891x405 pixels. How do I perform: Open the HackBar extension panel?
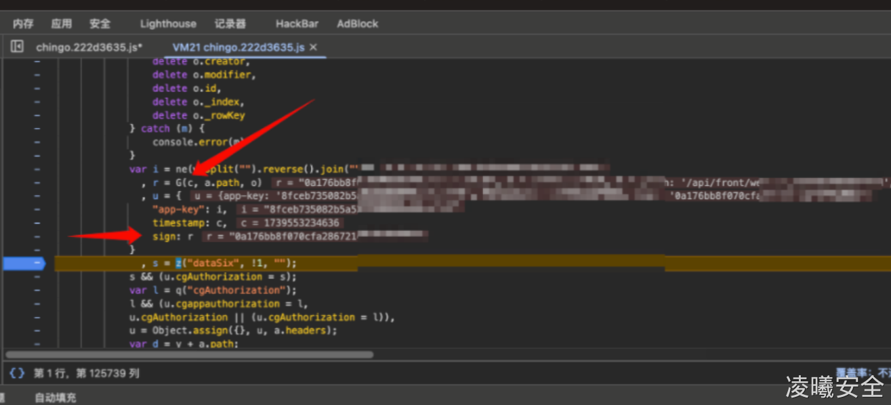click(x=297, y=24)
